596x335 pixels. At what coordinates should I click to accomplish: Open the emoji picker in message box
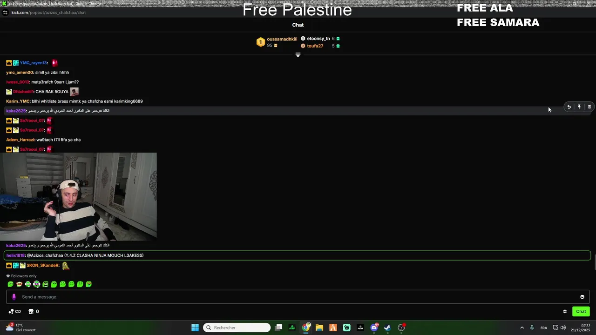coord(582,297)
